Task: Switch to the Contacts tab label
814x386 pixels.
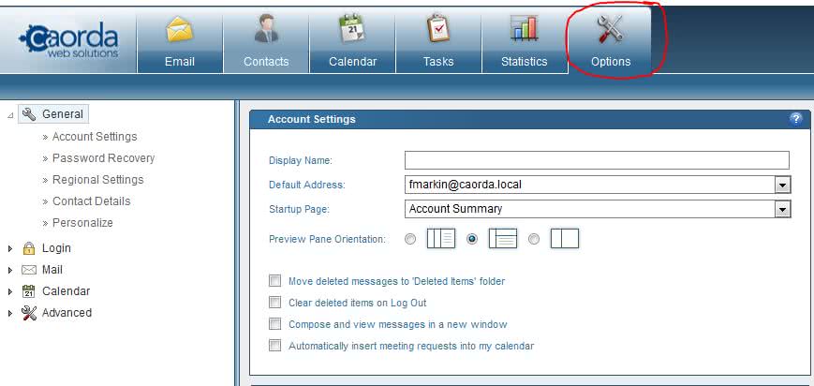Action: click(266, 61)
